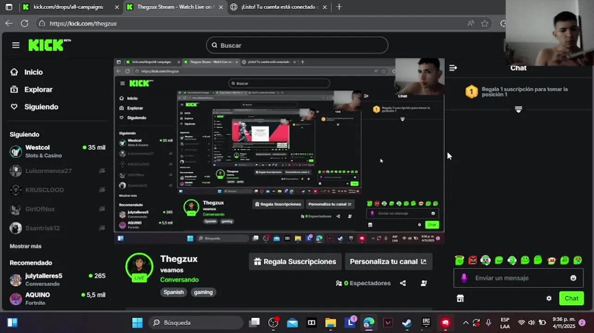Viewport: 594px width, 333px height.
Task: Click the headphones emote in chat
Action: pos(485,260)
